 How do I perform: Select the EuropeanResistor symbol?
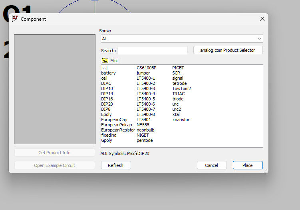(118, 130)
